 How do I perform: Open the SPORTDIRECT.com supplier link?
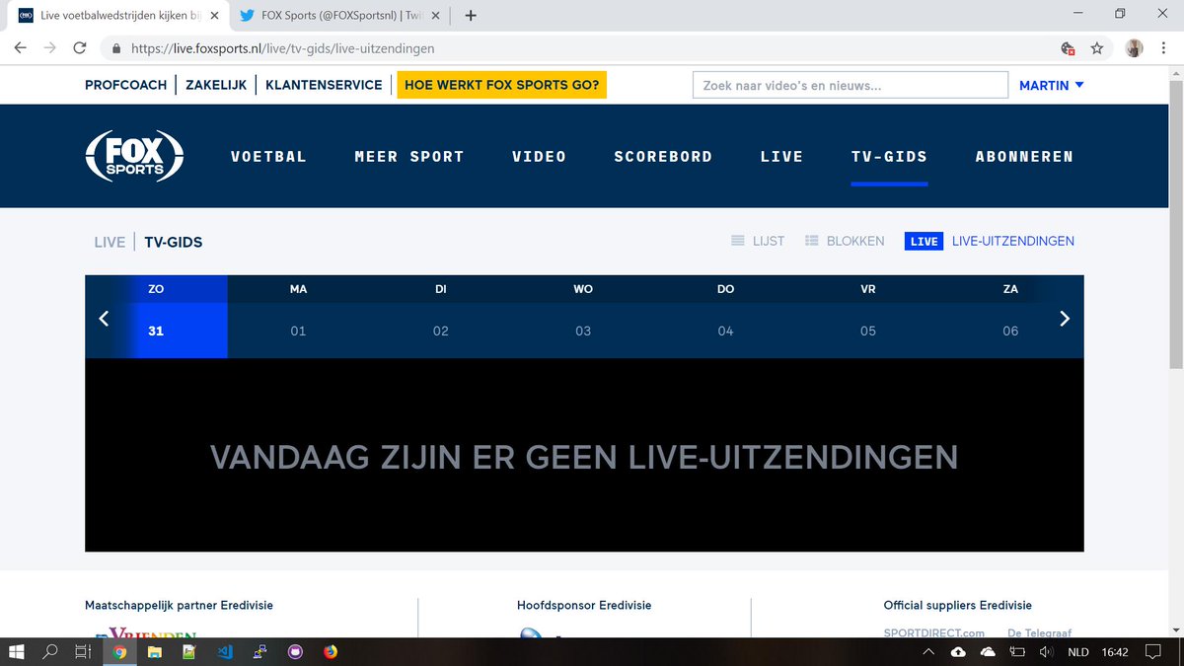(x=934, y=632)
